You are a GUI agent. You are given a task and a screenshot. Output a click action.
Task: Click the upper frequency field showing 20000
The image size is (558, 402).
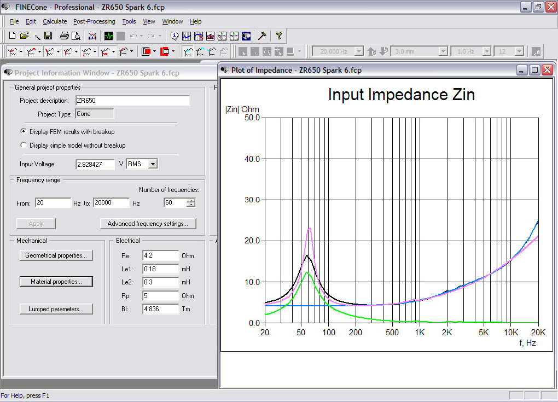[112, 203]
